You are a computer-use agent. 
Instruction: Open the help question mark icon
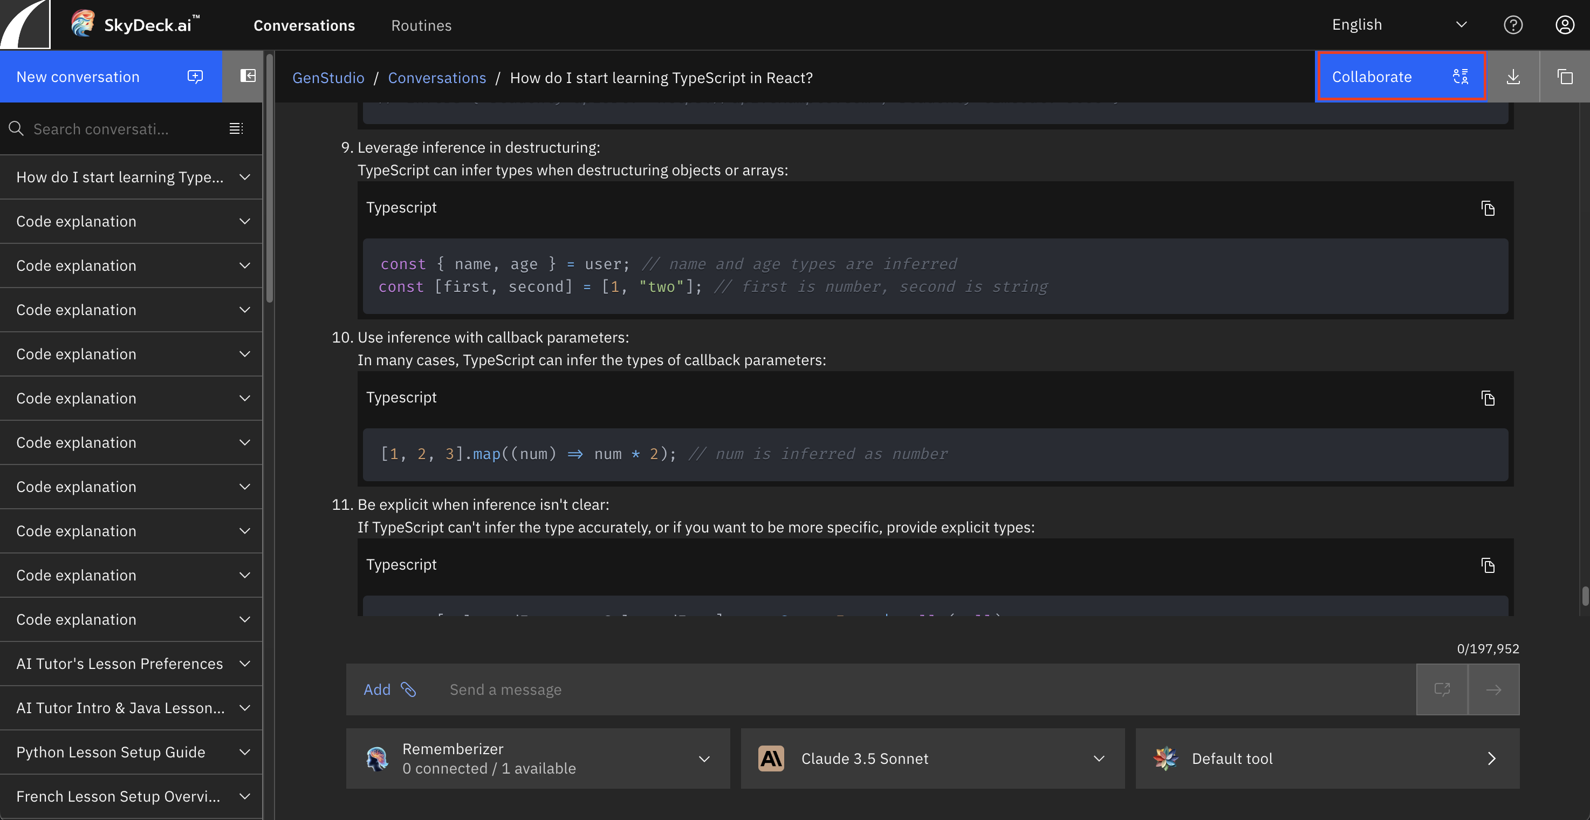[x=1513, y=25]
